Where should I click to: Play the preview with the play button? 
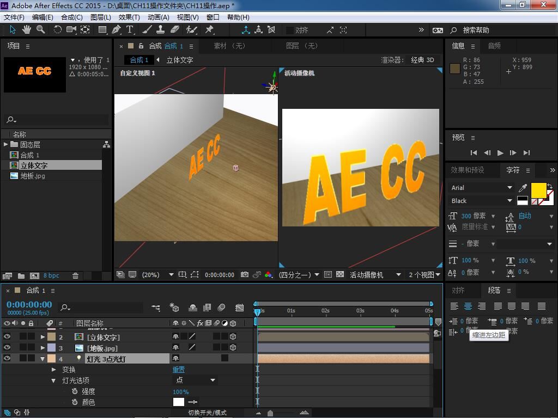pyautogui.click(x=500, y=153)
